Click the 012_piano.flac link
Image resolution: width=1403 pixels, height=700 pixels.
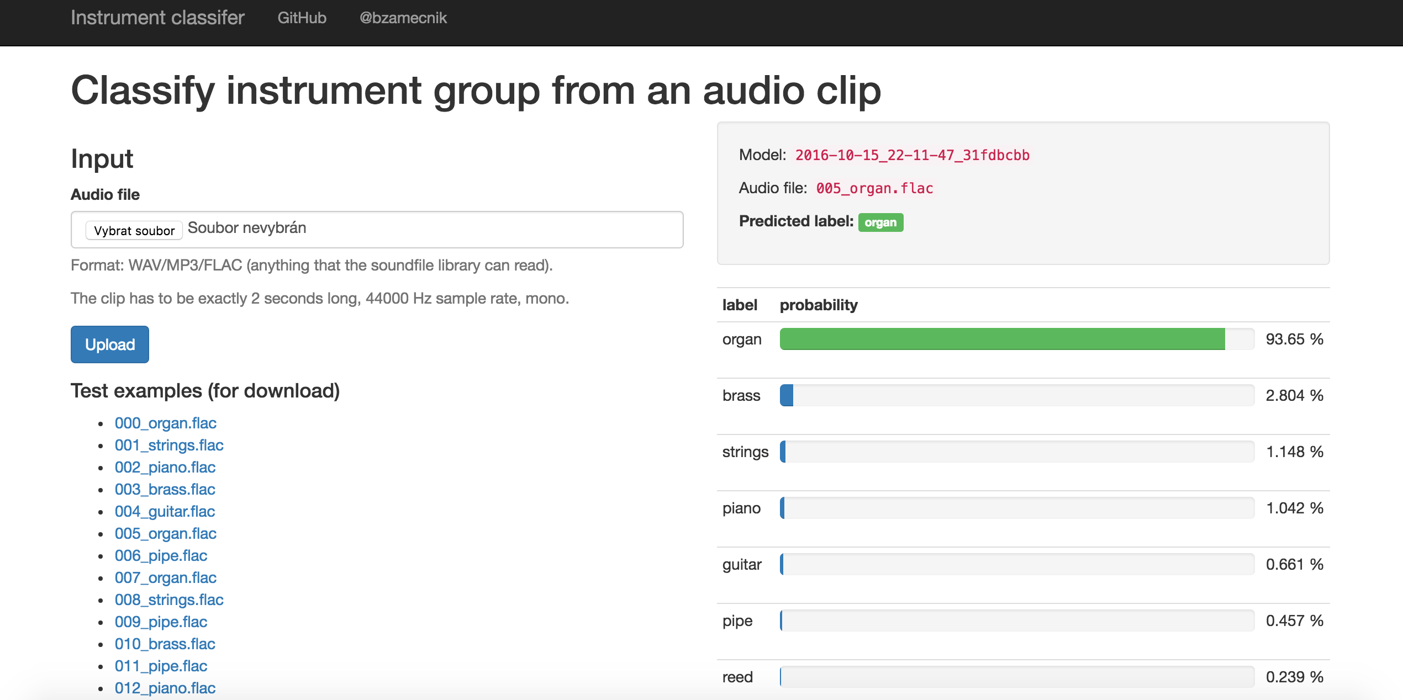pos(165,688)
